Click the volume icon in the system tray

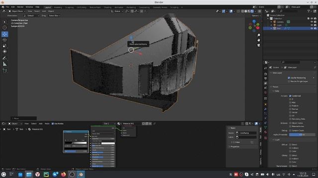tap(267, 175)
